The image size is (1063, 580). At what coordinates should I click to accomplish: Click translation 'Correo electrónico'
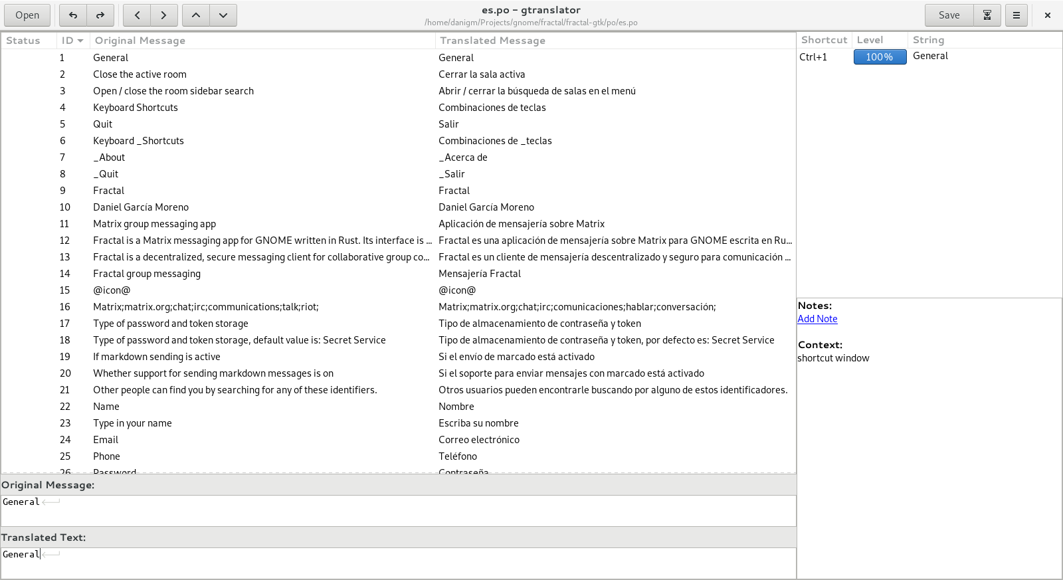pos(479,440)
